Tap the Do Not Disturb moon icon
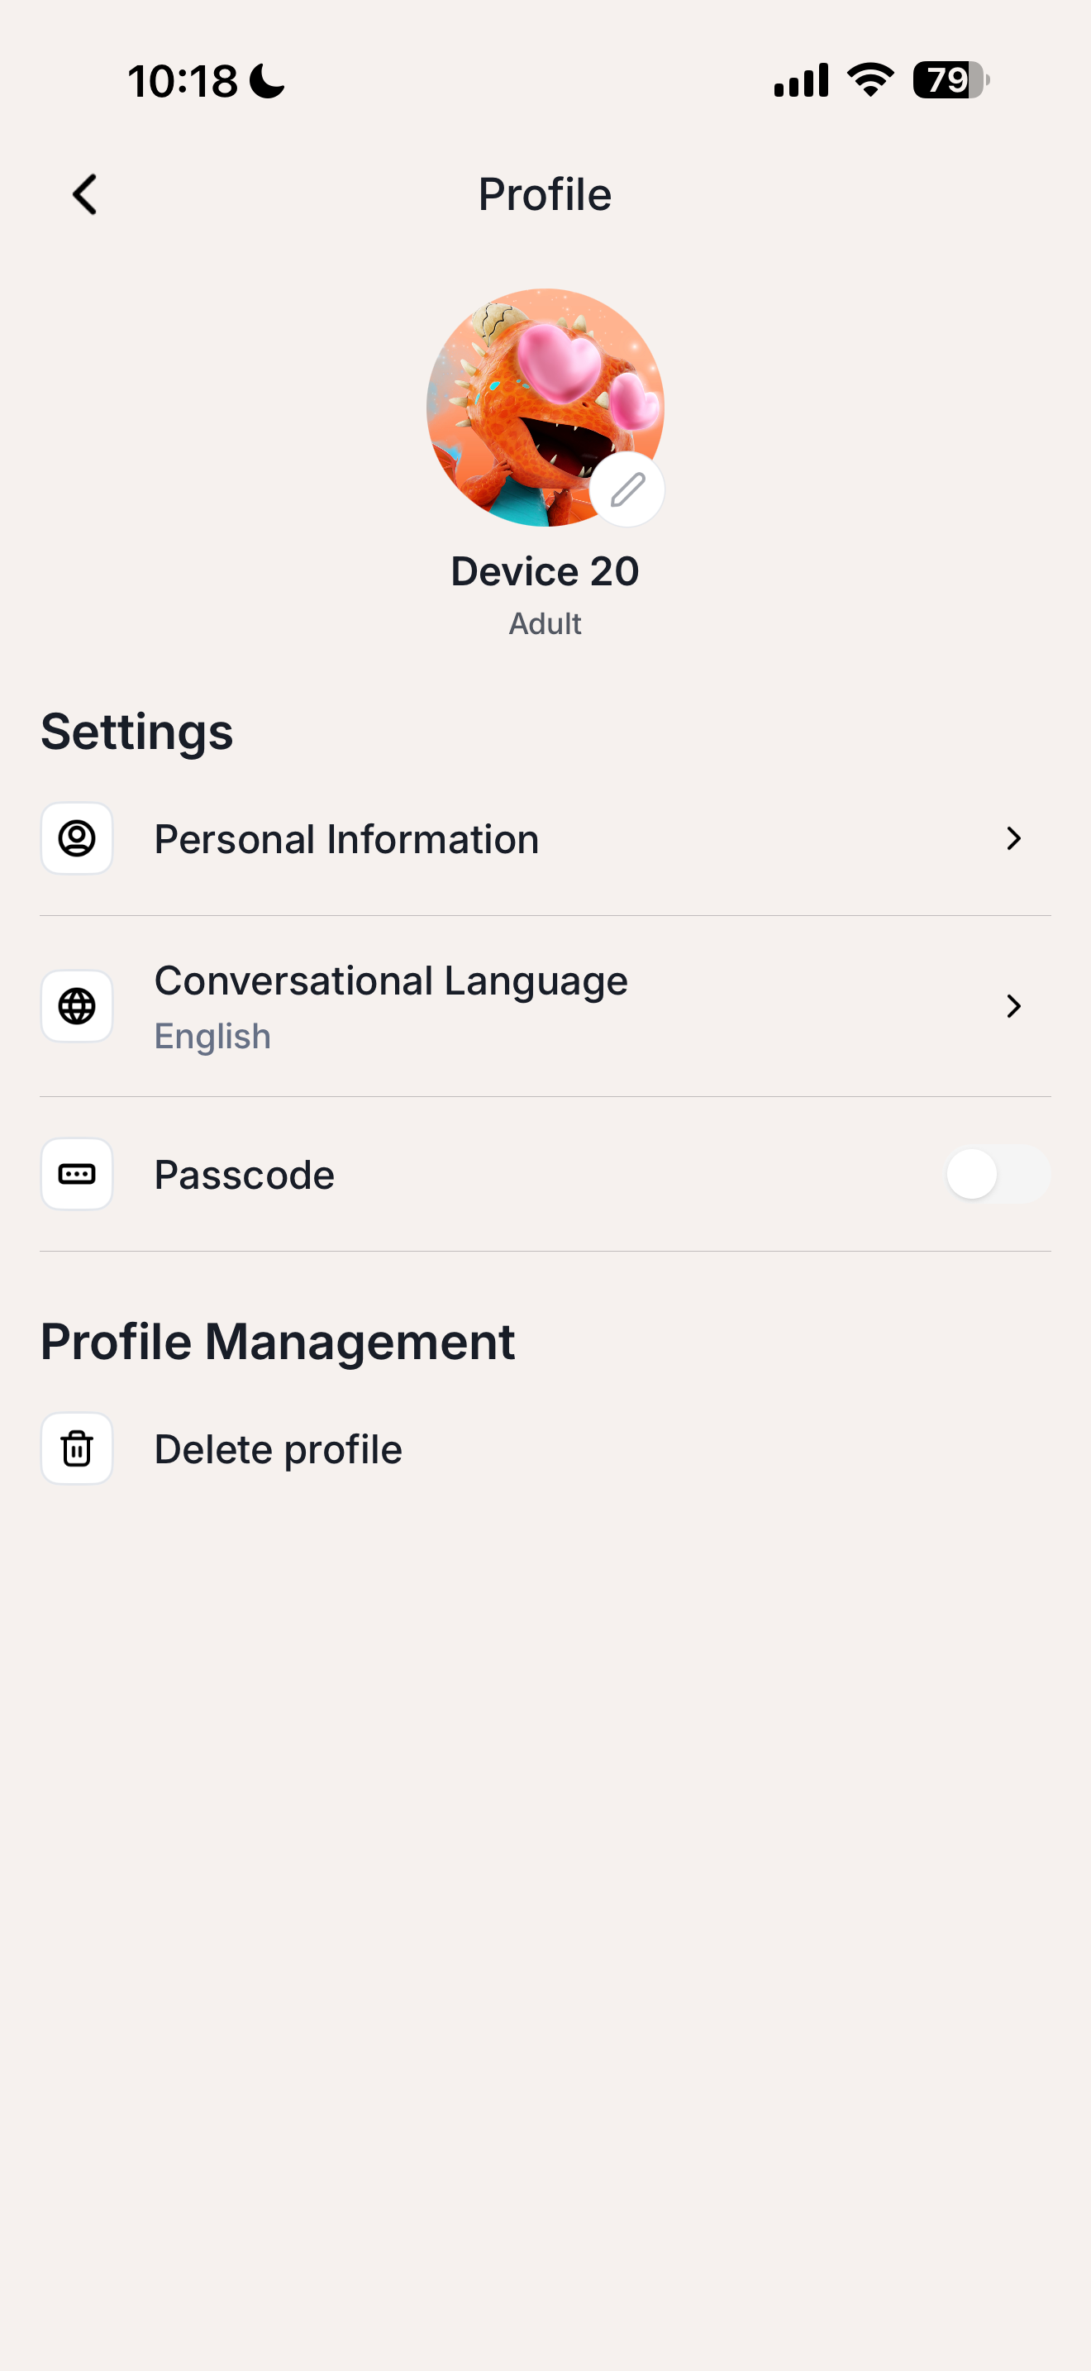Image resolution: width=1091 pixels, height=2371 pixels. coord(268,81)
